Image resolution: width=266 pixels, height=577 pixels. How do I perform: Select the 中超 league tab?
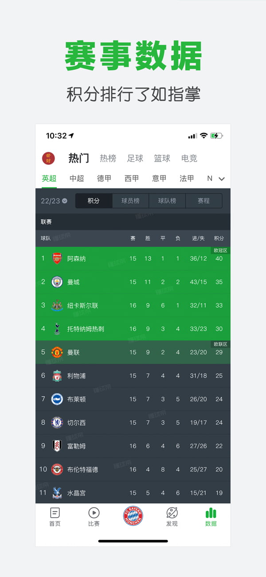point(77,178)
